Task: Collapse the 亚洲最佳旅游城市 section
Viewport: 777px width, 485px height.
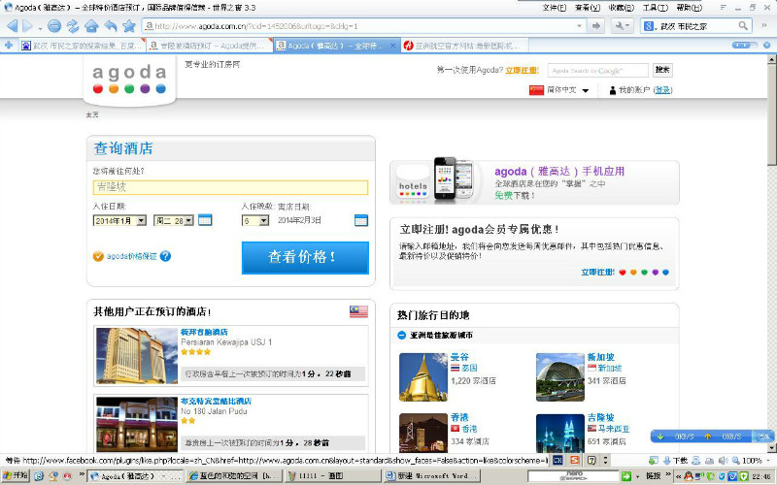Action: (x=402, y=335)
